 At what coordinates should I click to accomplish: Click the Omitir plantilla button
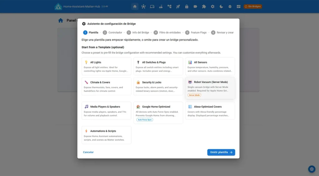(221, 152)
